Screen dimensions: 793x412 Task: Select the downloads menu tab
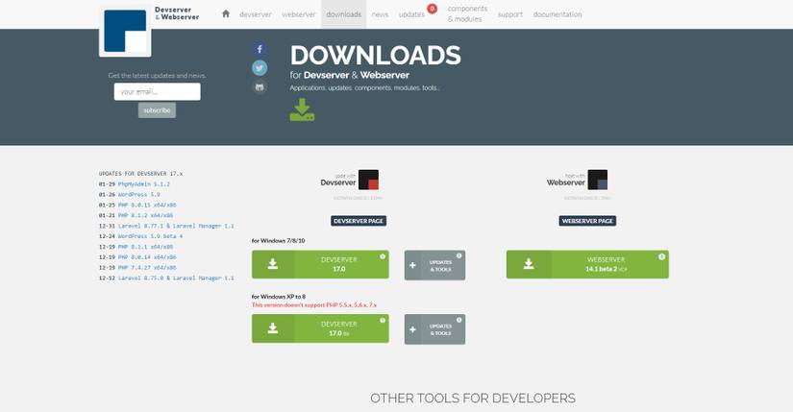point(343,14)
